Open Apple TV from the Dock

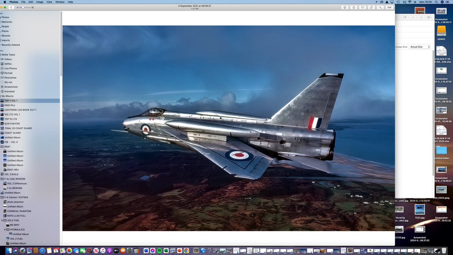pyautogui.click(x=116, y=250)
